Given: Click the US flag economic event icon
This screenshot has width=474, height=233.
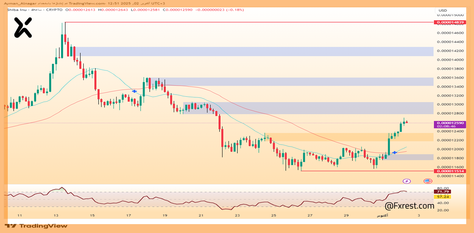Looking at the screenshot, I should click(428, 181).
